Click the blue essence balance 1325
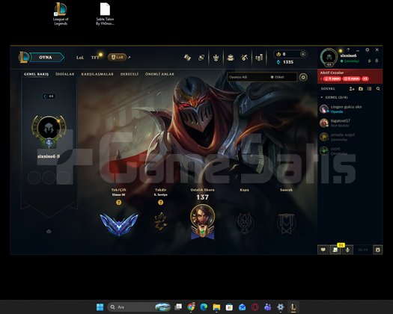This screenshot has width=393, height=314. tap(285, 62)
